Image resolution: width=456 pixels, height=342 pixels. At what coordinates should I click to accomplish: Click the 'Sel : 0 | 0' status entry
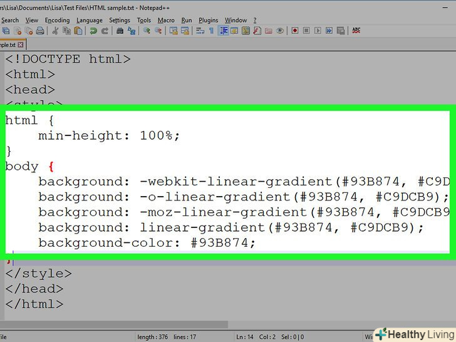coord(293,337)
